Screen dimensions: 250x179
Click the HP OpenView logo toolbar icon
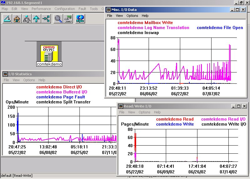click(x=80, y=19)
